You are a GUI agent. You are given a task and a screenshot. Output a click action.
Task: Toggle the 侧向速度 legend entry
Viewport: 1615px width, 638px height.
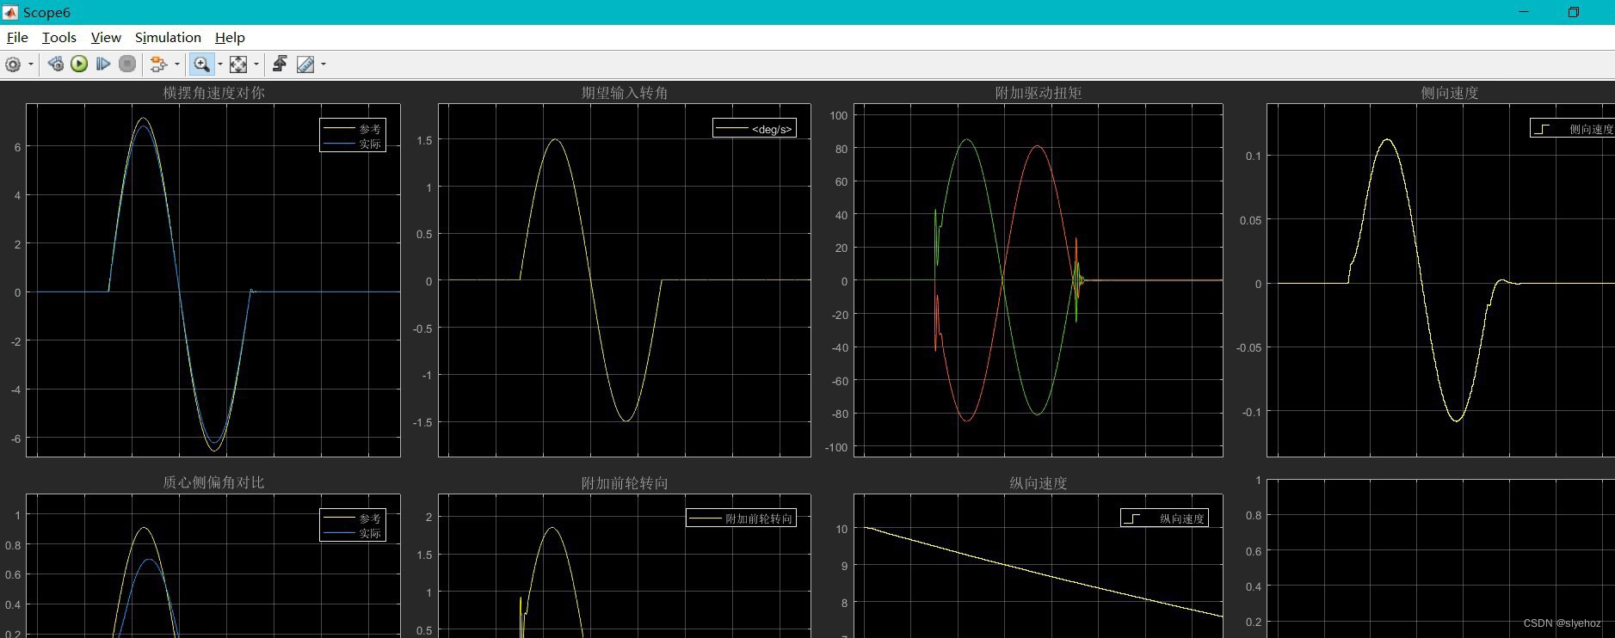coord(1573,129)
